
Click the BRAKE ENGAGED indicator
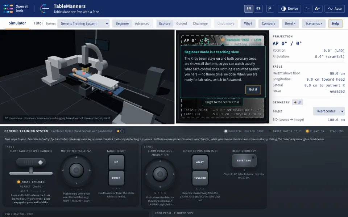31,182
